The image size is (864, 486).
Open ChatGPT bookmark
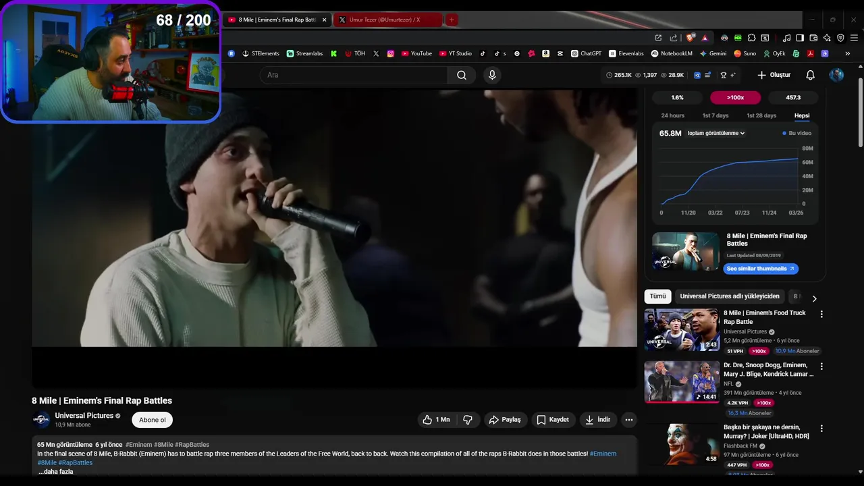coord(586,53)
